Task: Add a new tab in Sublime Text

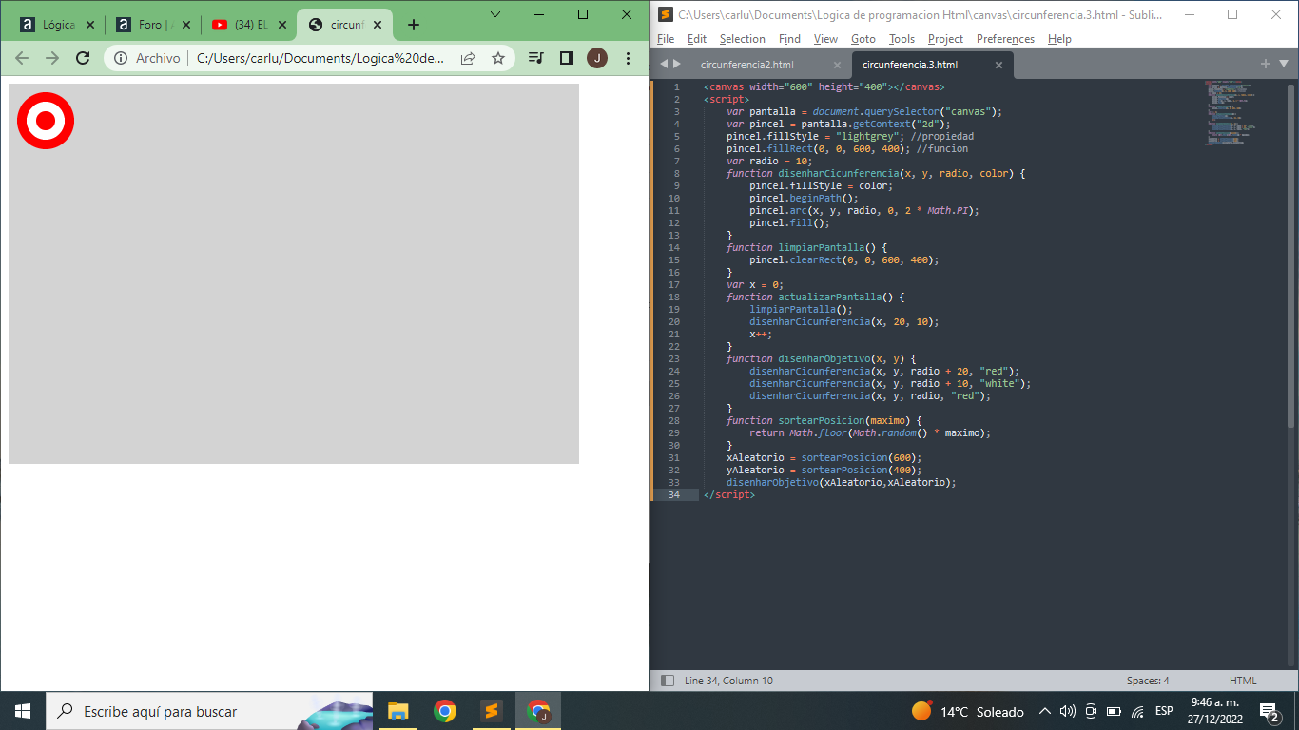Action: [x=1265, y=64]
